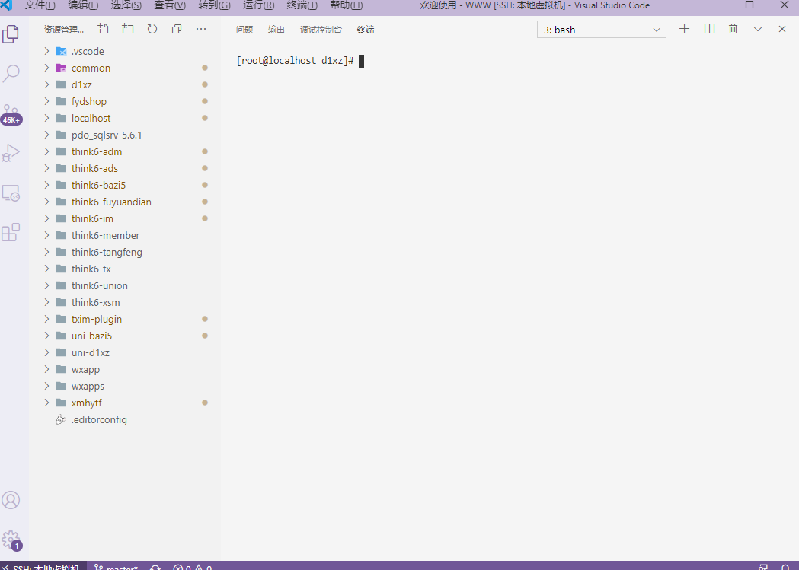Open the Remote Explorer view

(x=11, y=193)
